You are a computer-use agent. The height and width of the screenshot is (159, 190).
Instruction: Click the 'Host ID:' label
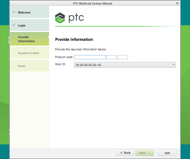(x=60, y=64)
